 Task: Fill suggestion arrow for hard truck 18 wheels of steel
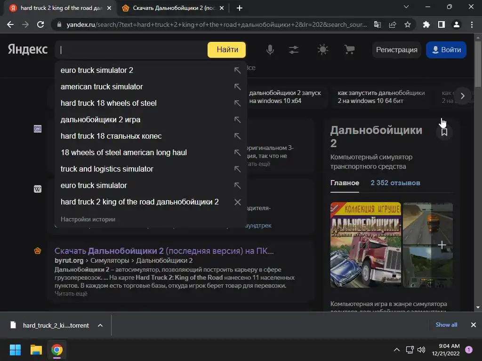coord(237,103)
